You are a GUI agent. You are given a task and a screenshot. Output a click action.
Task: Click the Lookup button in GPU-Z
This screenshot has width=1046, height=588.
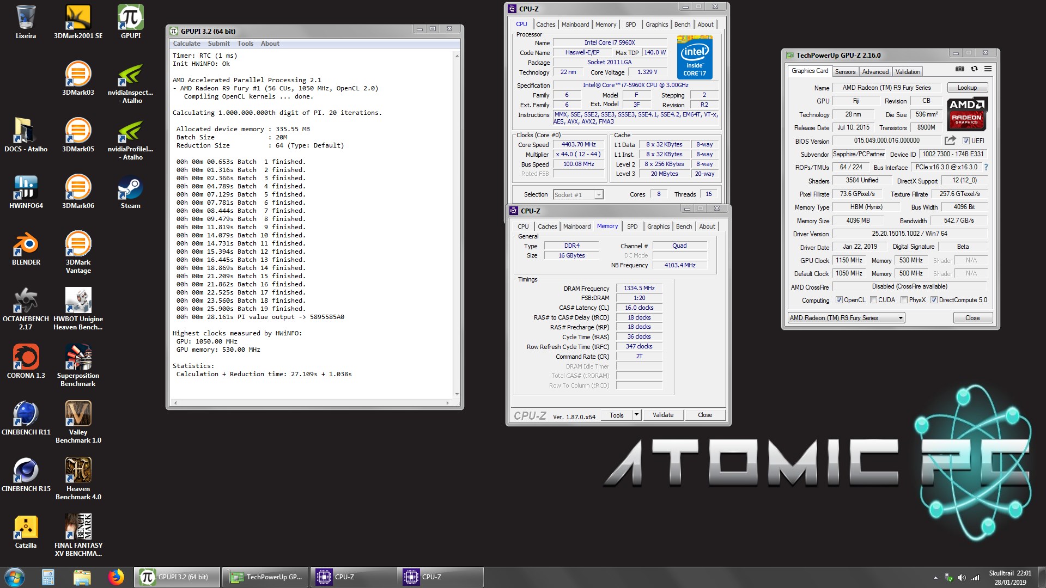(967, 88)
